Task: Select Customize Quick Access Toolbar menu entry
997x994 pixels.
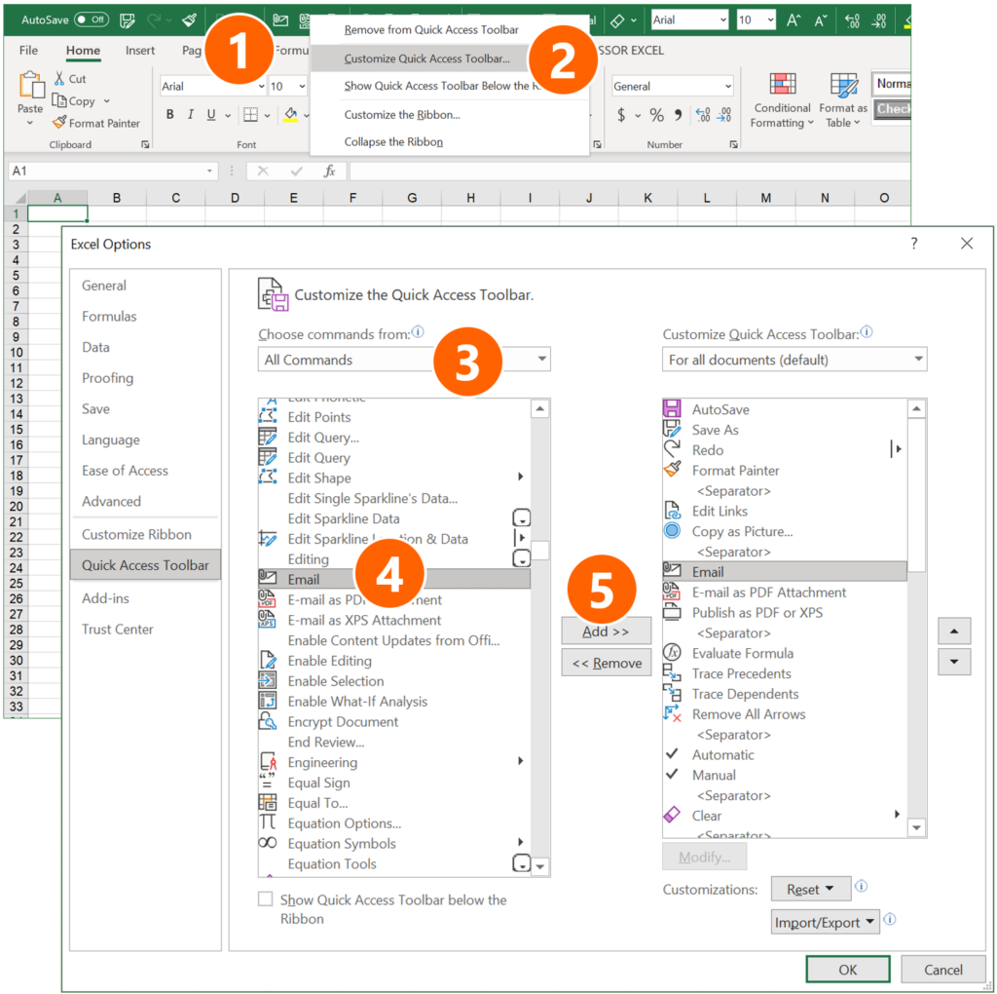Action: click(427, 58)
